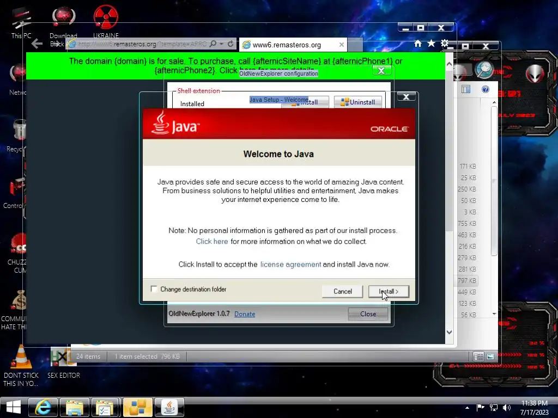558x418 pixels.
Task: Switch Explorer to large thumbnails view icon
Action: [x=490, y=356]
